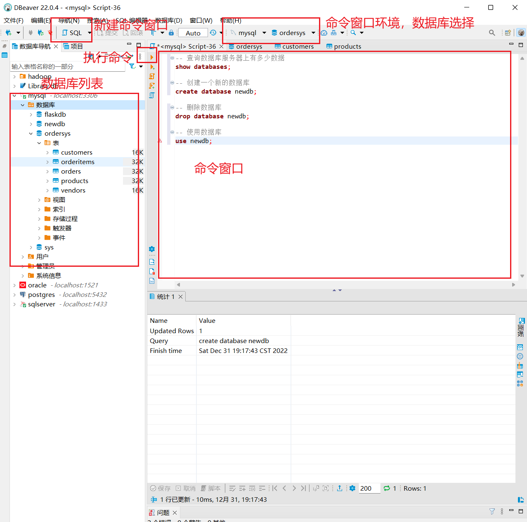527x522 pixels.
Task: Refresh the result set green arrows
Action: coord(387,488)
